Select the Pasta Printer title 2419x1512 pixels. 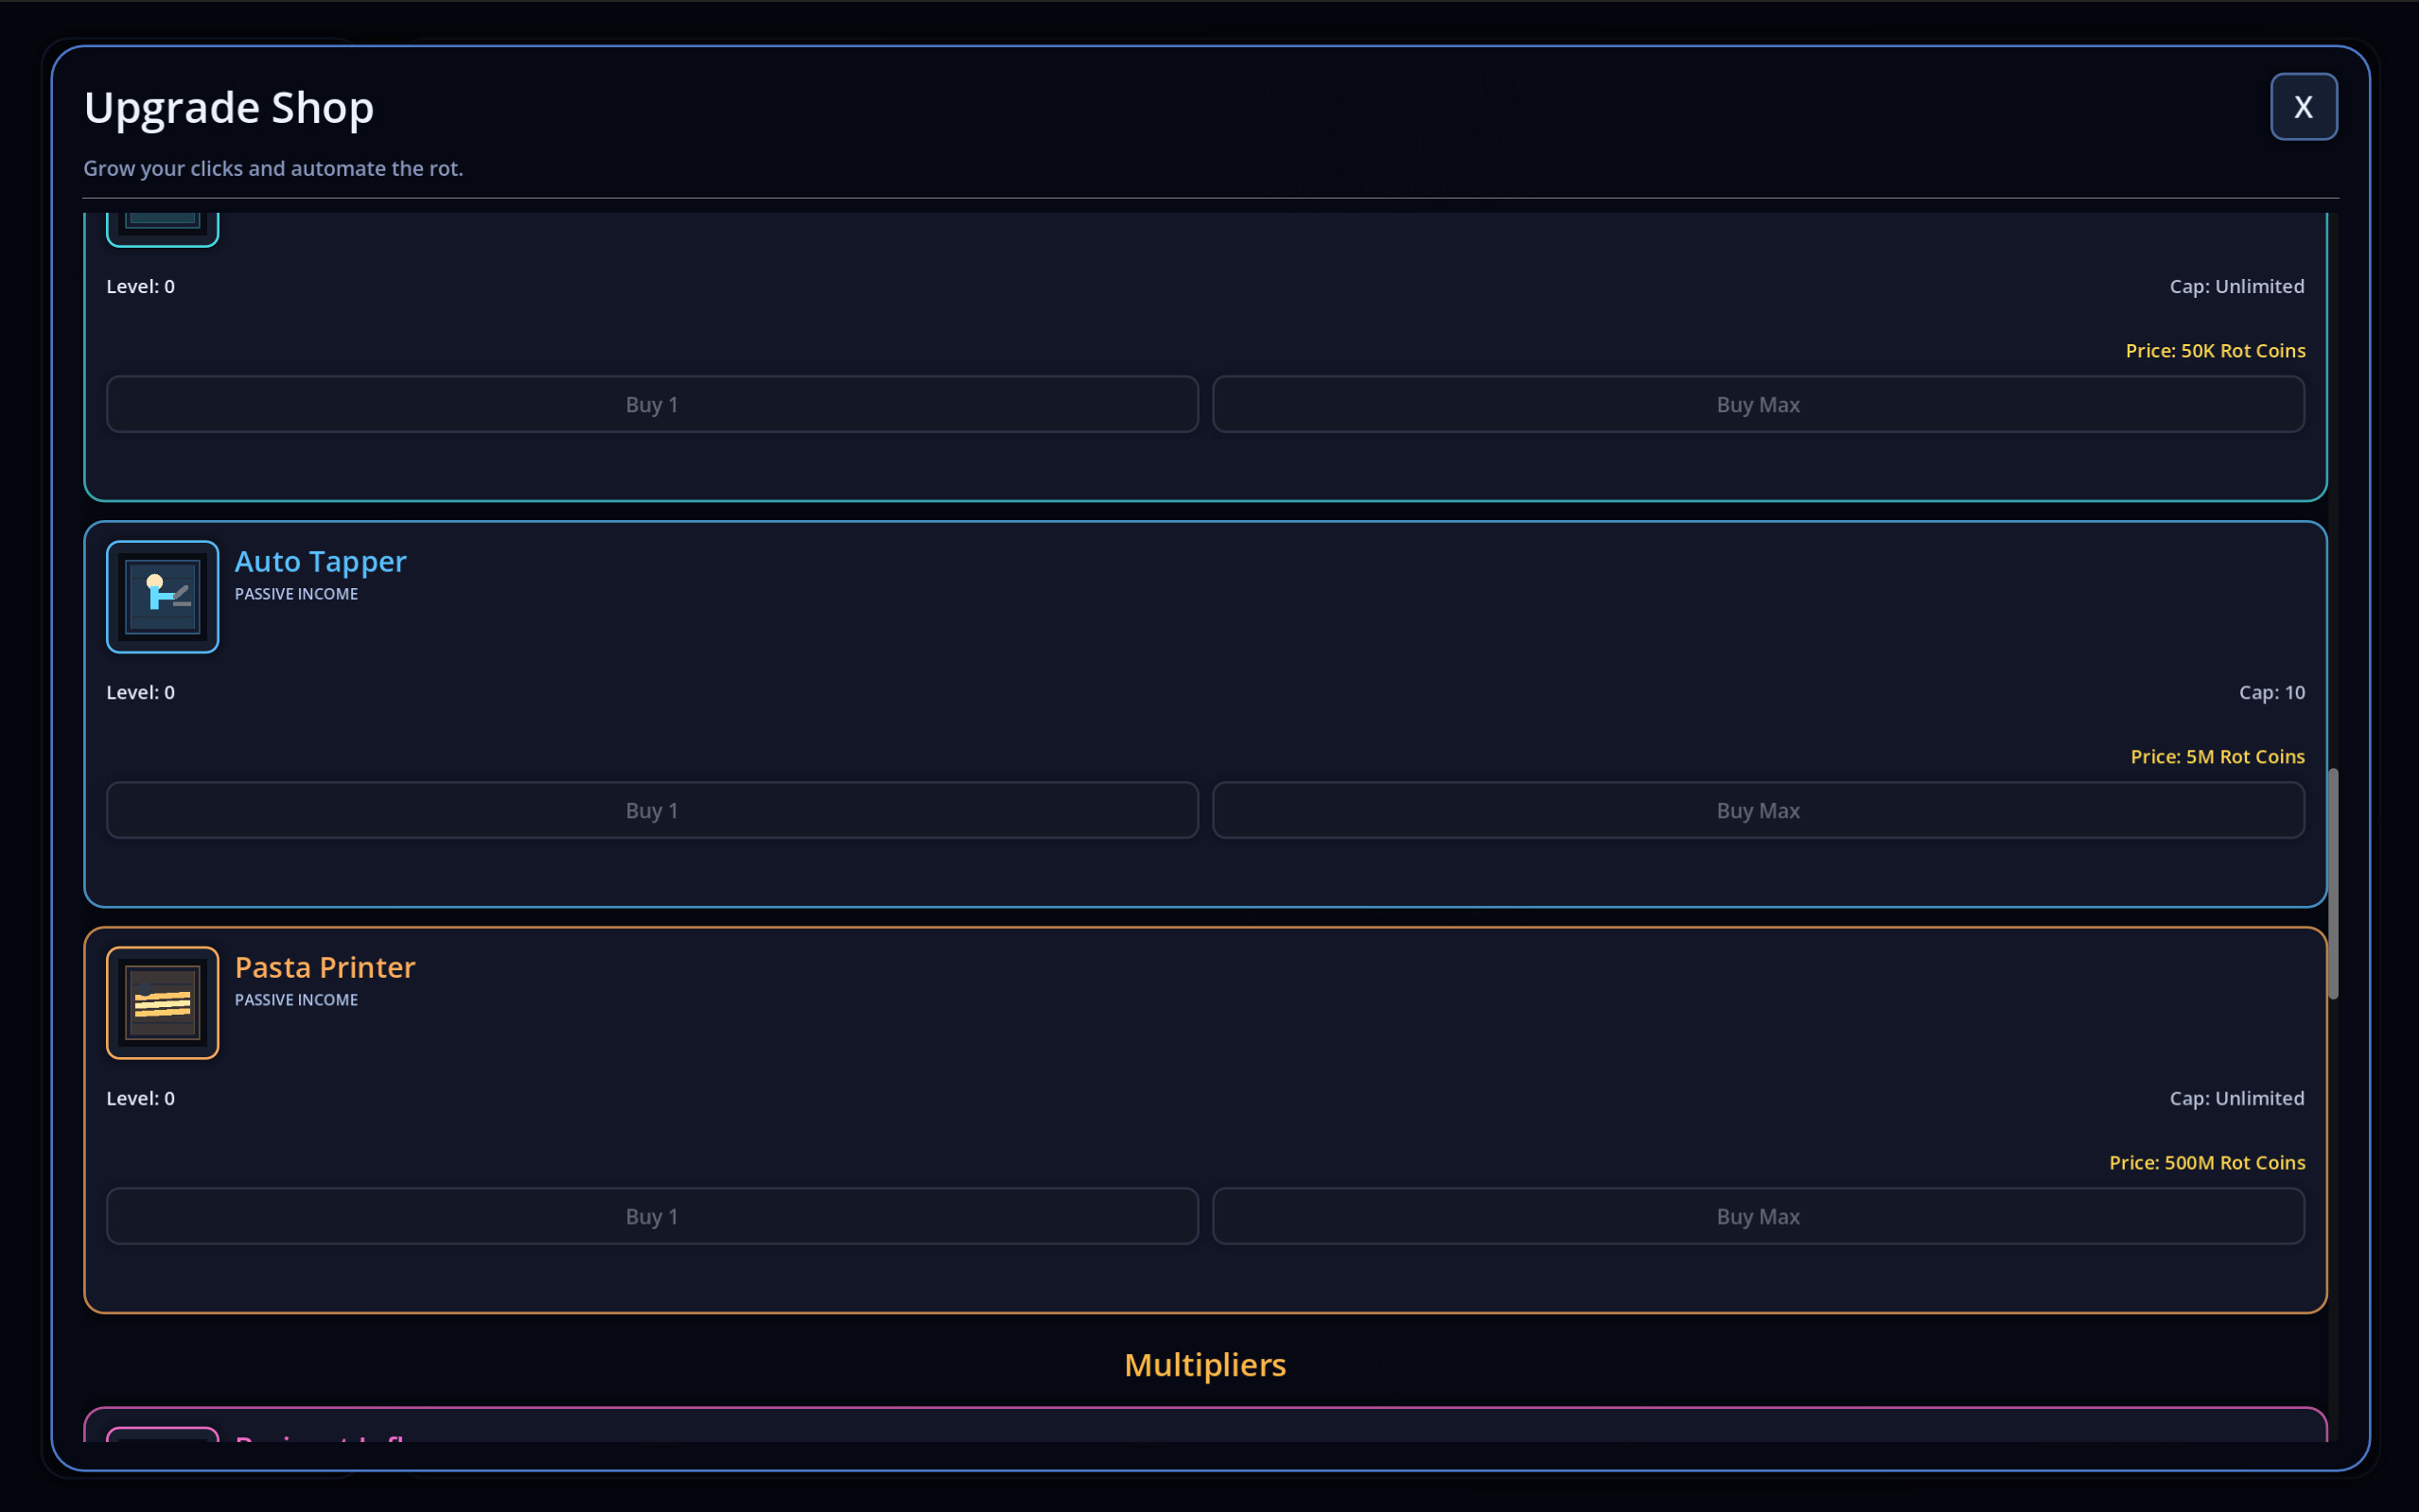325,967
